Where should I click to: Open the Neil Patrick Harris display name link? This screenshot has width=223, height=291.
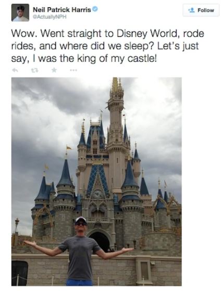tap(62, 10)
